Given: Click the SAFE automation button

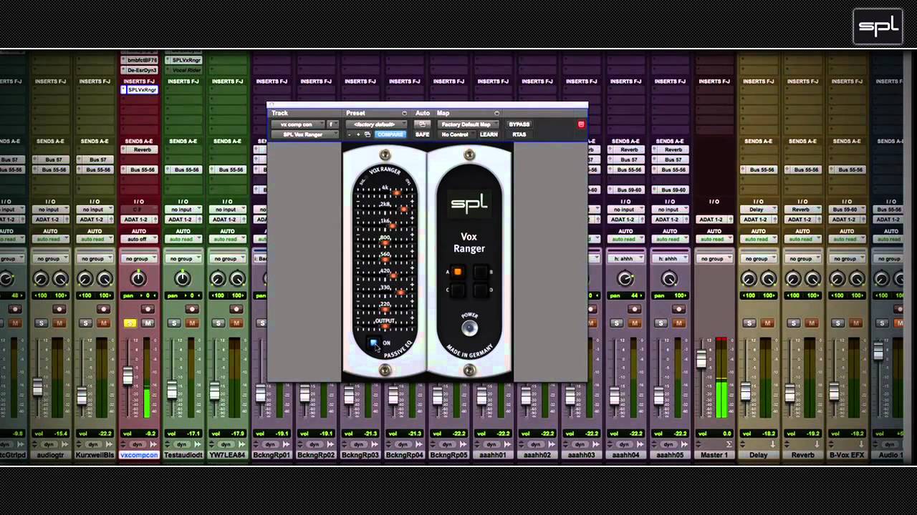Looking at the screenshot, I should point(423,134).
